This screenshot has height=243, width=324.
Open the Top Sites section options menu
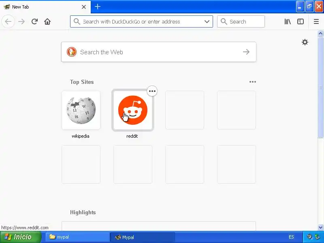(252, 82)
